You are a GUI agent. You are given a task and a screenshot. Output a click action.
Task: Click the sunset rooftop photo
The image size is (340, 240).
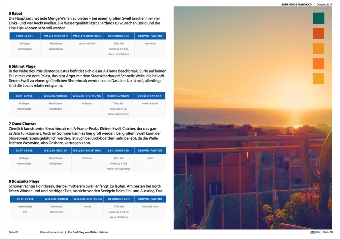tap(253, 118)
